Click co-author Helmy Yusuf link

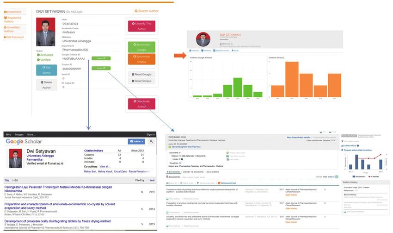[105, 171]
